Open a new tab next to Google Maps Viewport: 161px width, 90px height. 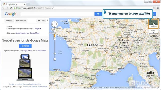[29, 4]
